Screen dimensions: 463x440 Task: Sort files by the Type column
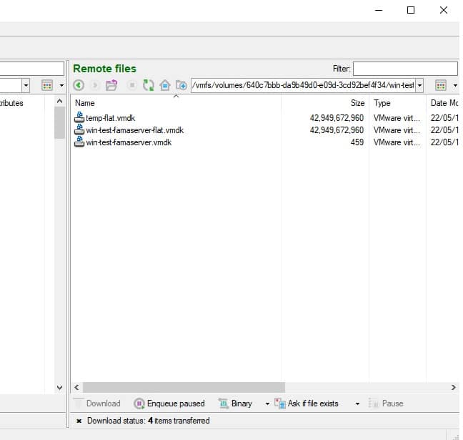click(397, 103)
